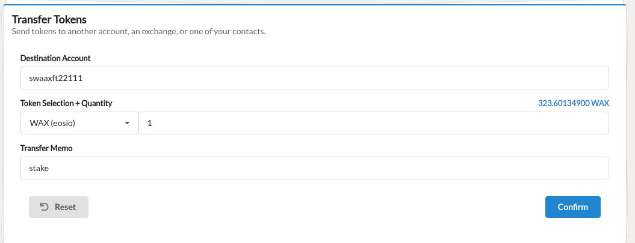Click the 'Destination Account' field label
The width and height of the screenshot is (635, 243).
(55, 58)
